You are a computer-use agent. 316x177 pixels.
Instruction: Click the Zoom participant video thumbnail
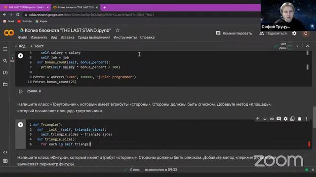tap(288, 15)
